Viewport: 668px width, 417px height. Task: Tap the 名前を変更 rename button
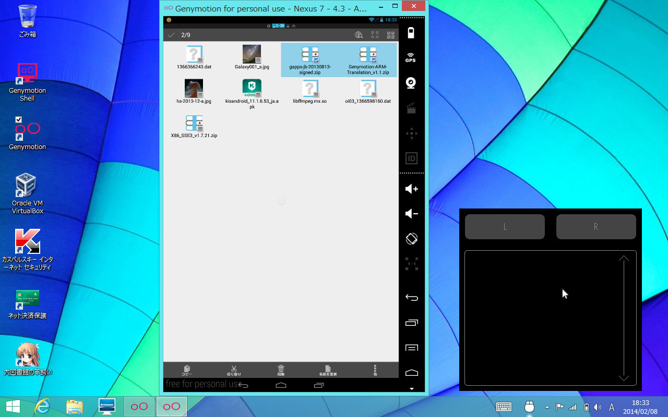click(328, 370)
